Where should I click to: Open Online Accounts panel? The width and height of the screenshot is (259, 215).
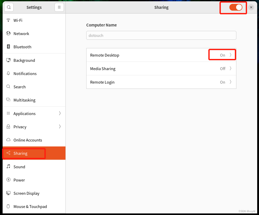[x=34, y=140]
